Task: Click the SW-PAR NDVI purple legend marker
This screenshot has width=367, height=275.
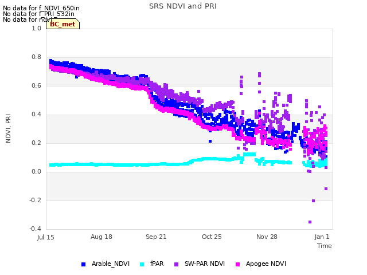Action: tap(177, 264)
